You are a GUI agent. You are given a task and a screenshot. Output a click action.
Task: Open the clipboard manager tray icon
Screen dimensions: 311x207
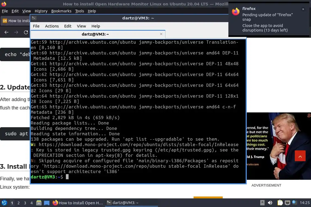pos(280,203)
